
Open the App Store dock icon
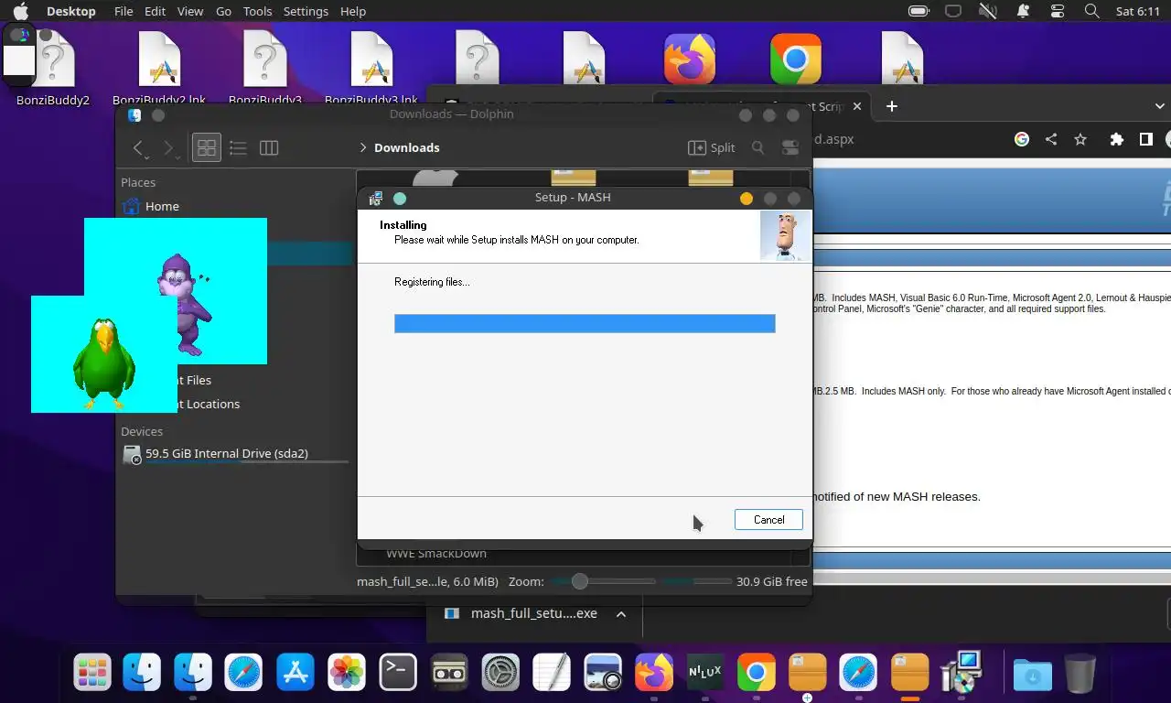295,673
